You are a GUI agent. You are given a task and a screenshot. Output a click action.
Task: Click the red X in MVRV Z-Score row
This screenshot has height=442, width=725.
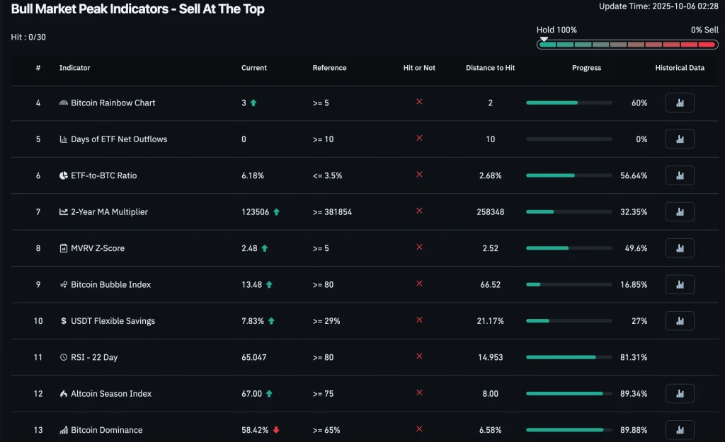[x=419, y=248]
